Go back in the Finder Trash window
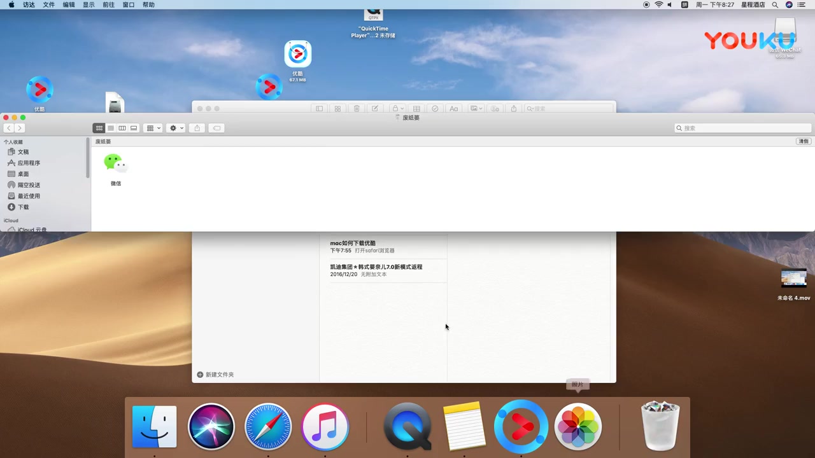Viewport: 815px width, 458px height. coord(9,128)
